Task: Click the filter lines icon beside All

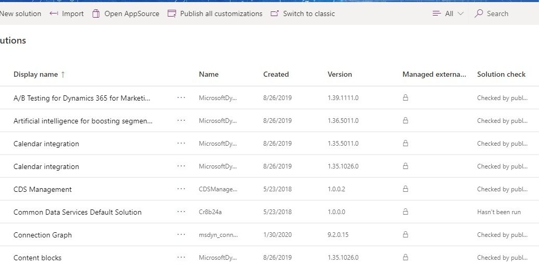Action: pos(437,13)
